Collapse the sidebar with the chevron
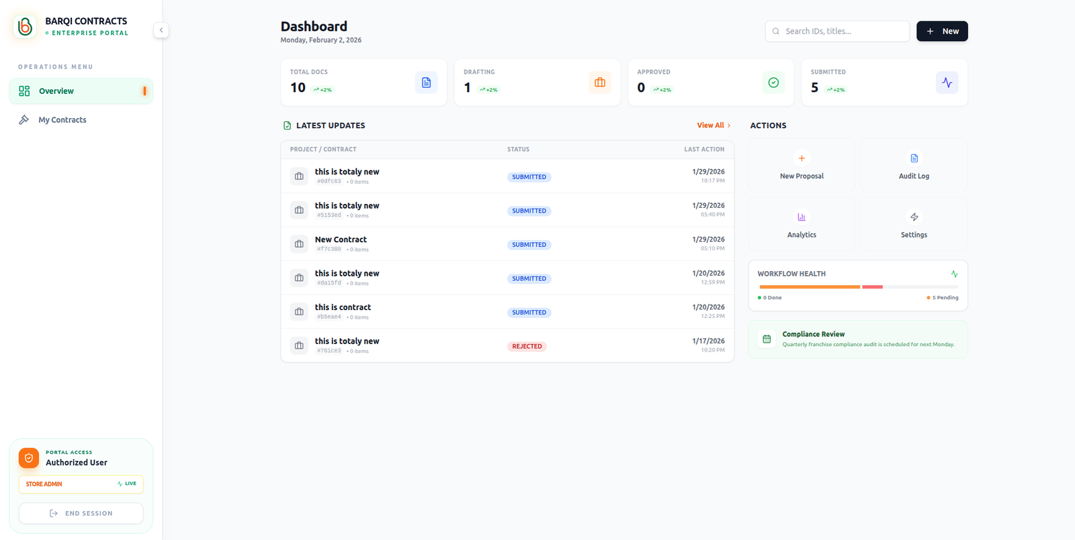Viewport: 1075px width, 540px height. [x=161, y=30]
